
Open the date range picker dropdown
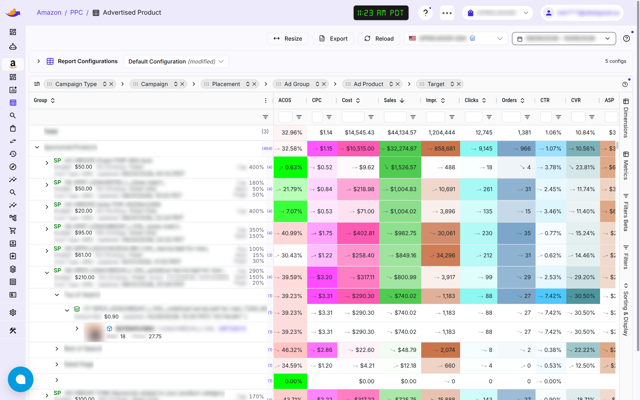click(564, 39)
